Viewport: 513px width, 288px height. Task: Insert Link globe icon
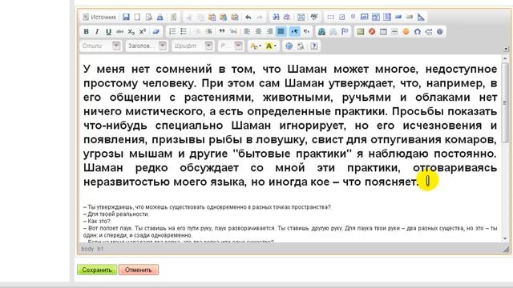(x=321, y=32)
